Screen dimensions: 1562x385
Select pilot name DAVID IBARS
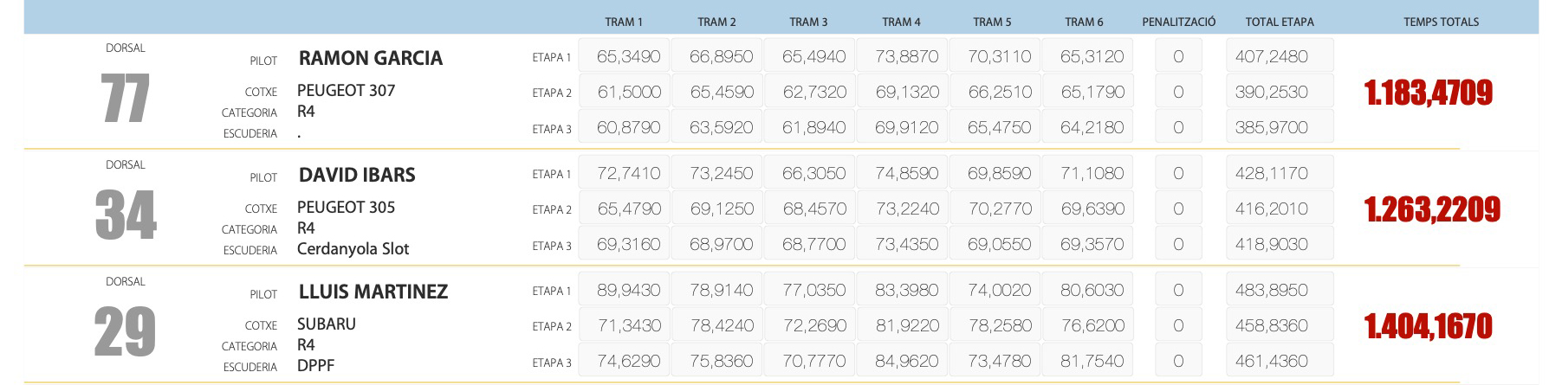(357, 175)
